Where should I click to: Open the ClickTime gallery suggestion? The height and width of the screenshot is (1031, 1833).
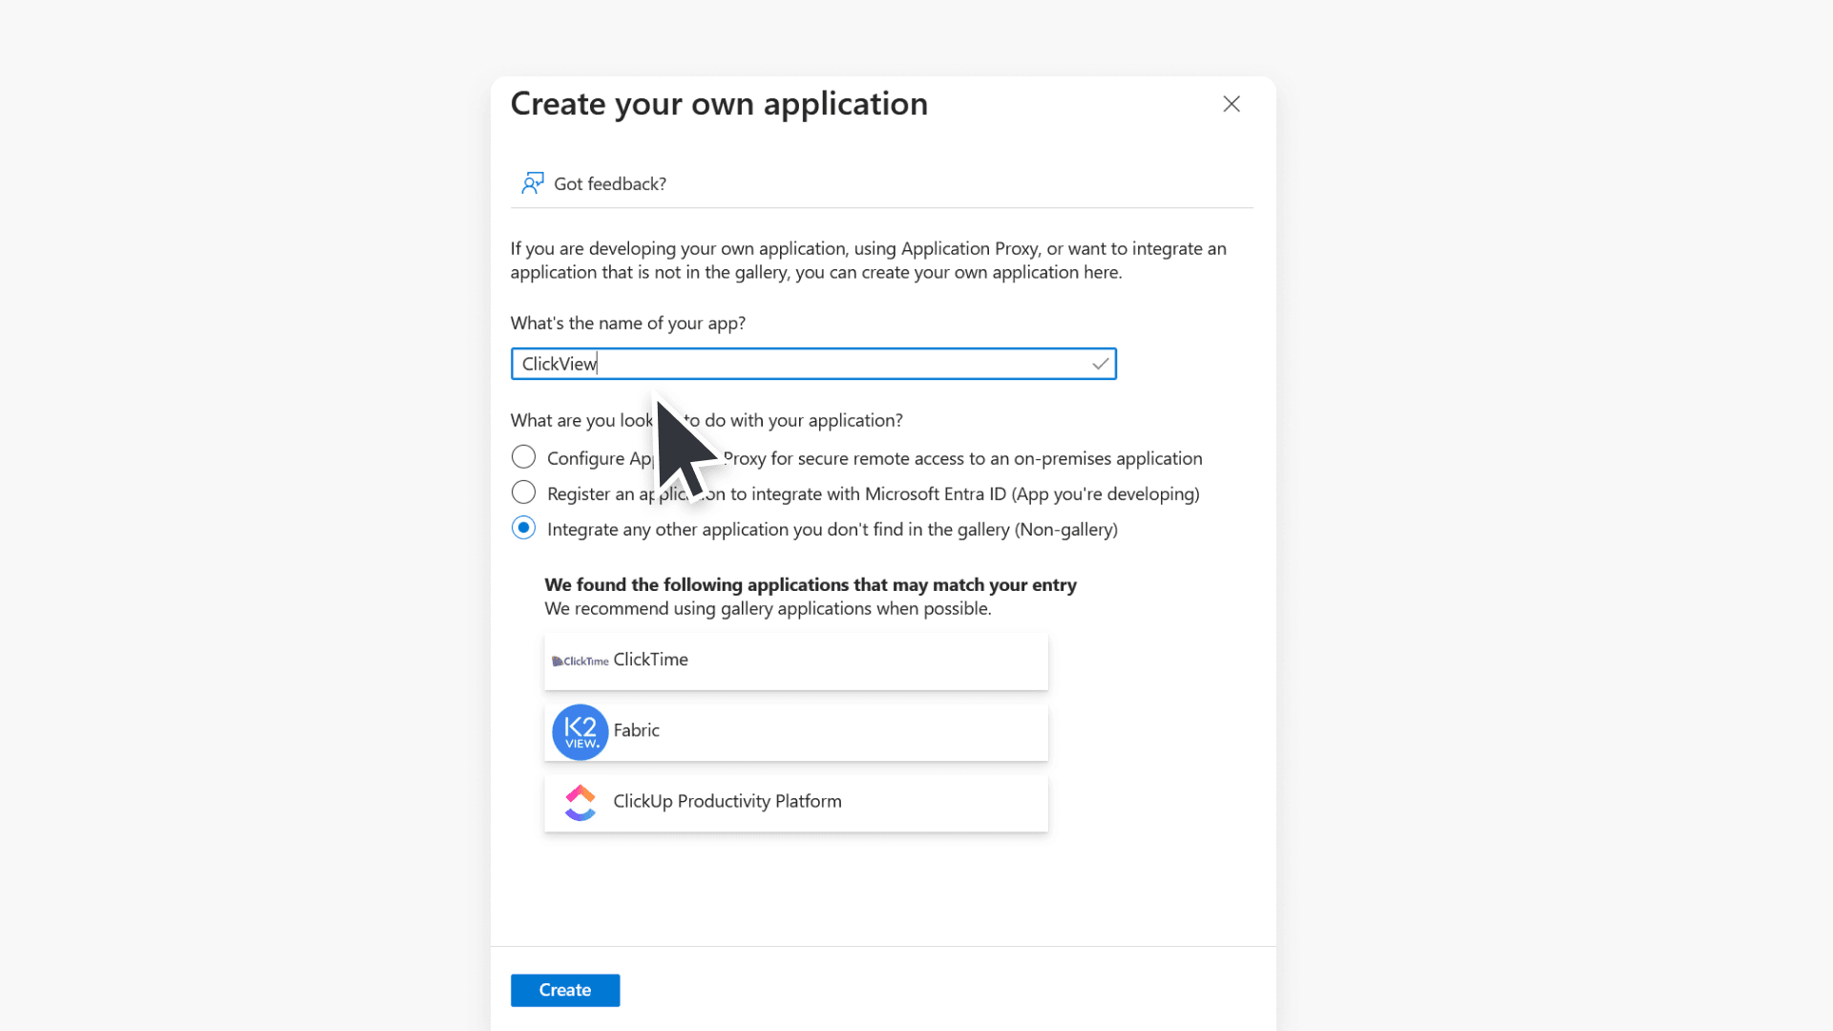[795, 660]
